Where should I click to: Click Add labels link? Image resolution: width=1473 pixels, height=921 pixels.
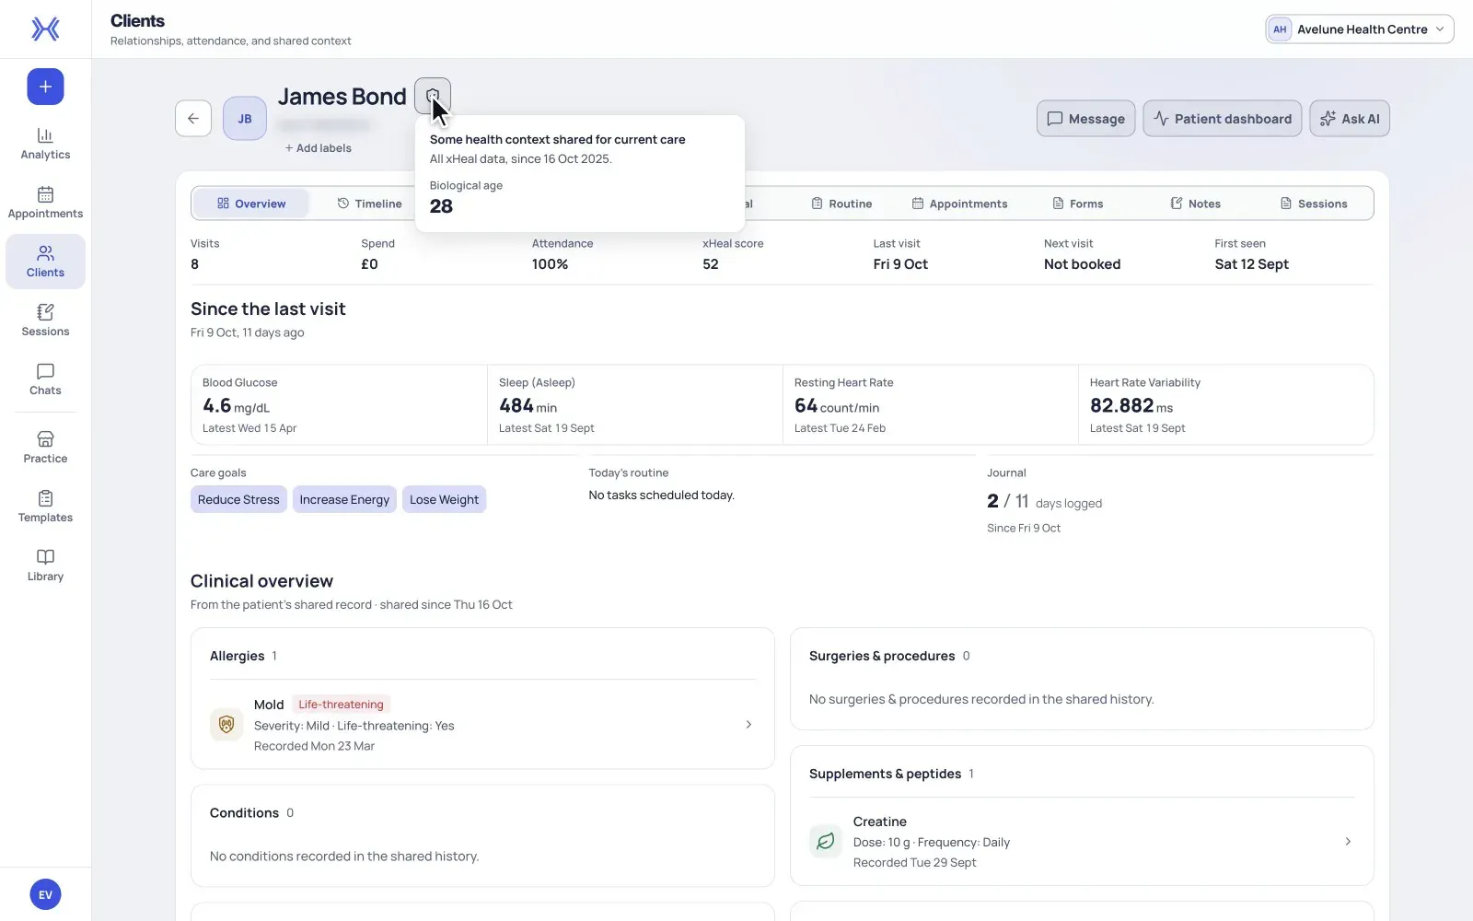point(318,148)
